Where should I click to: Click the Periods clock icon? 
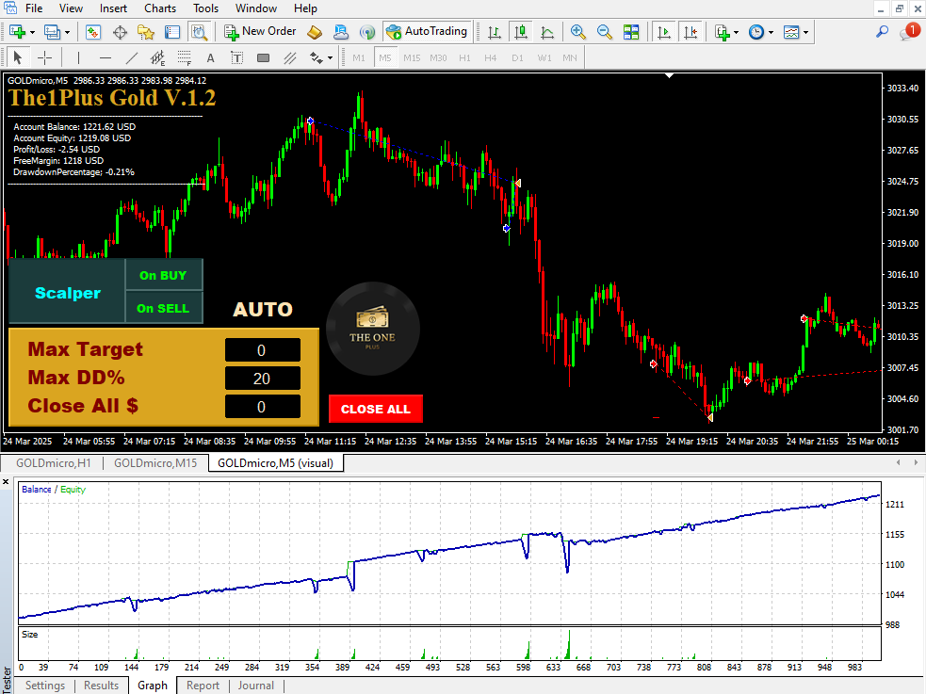click(756, 32)
